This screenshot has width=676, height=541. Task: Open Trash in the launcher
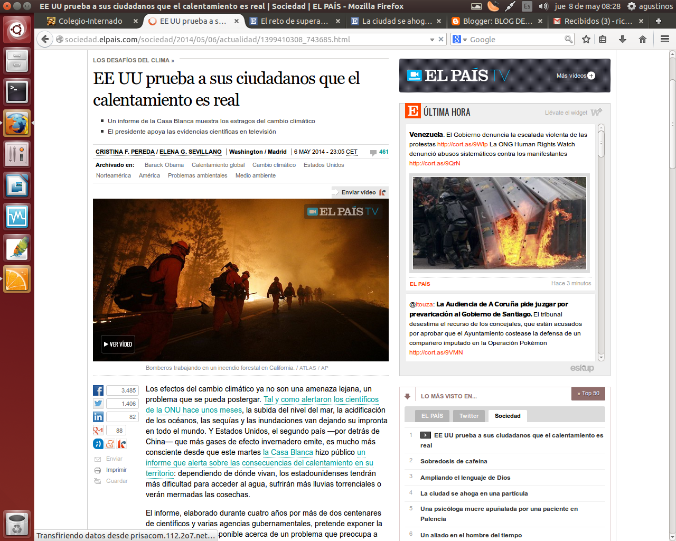[x=17, y=524]
